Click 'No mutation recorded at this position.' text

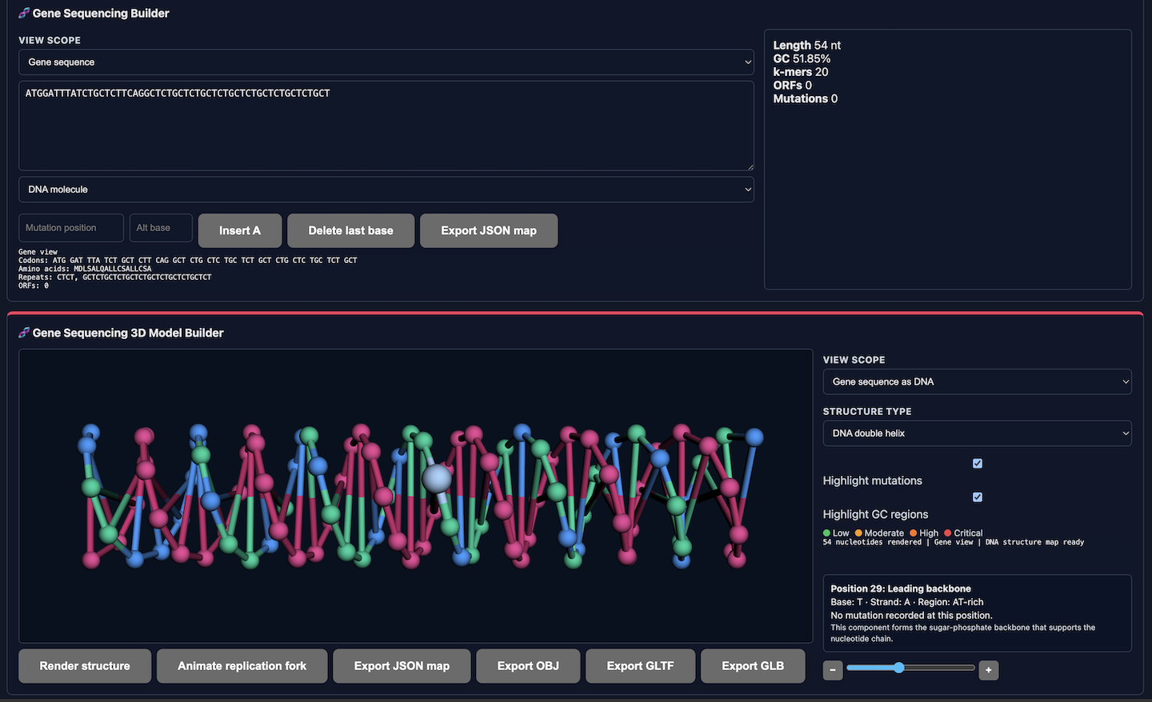coord(911,616)
